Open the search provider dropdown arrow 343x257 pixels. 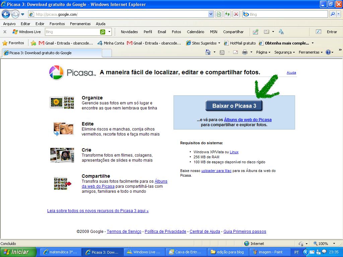pyautogui.click(x=339, y=14)
